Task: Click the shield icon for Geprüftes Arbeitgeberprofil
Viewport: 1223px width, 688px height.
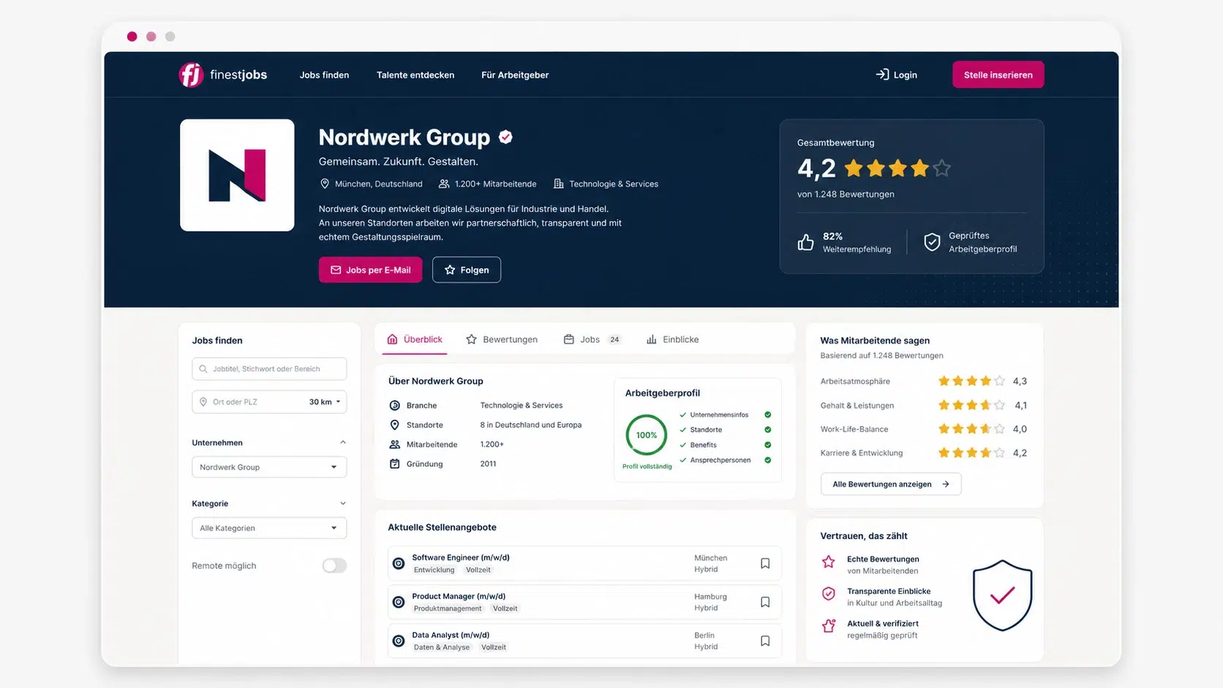Action: 932,242
